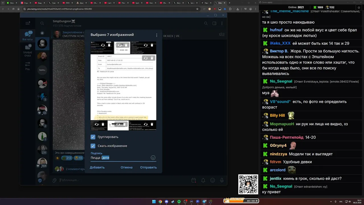Replace the second top-row image via swap icon
This screenshot has height=205, width=364.
click(120, 45)
